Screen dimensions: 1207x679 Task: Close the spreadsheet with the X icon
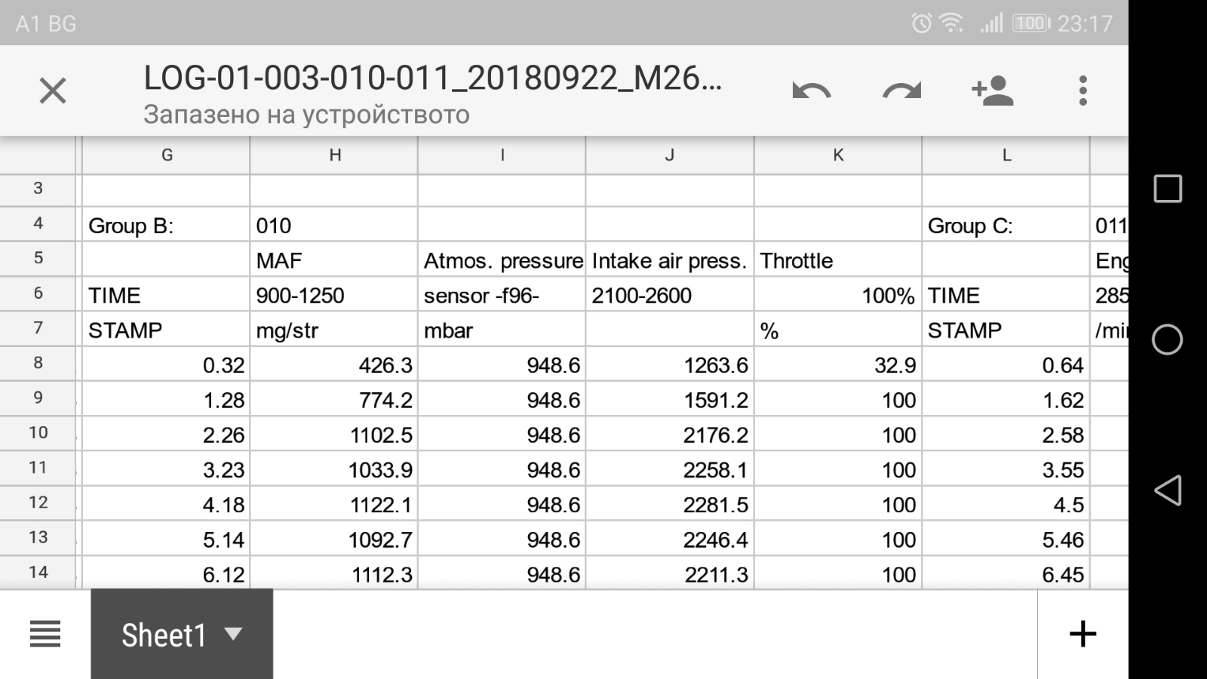(x=53, y=91)
